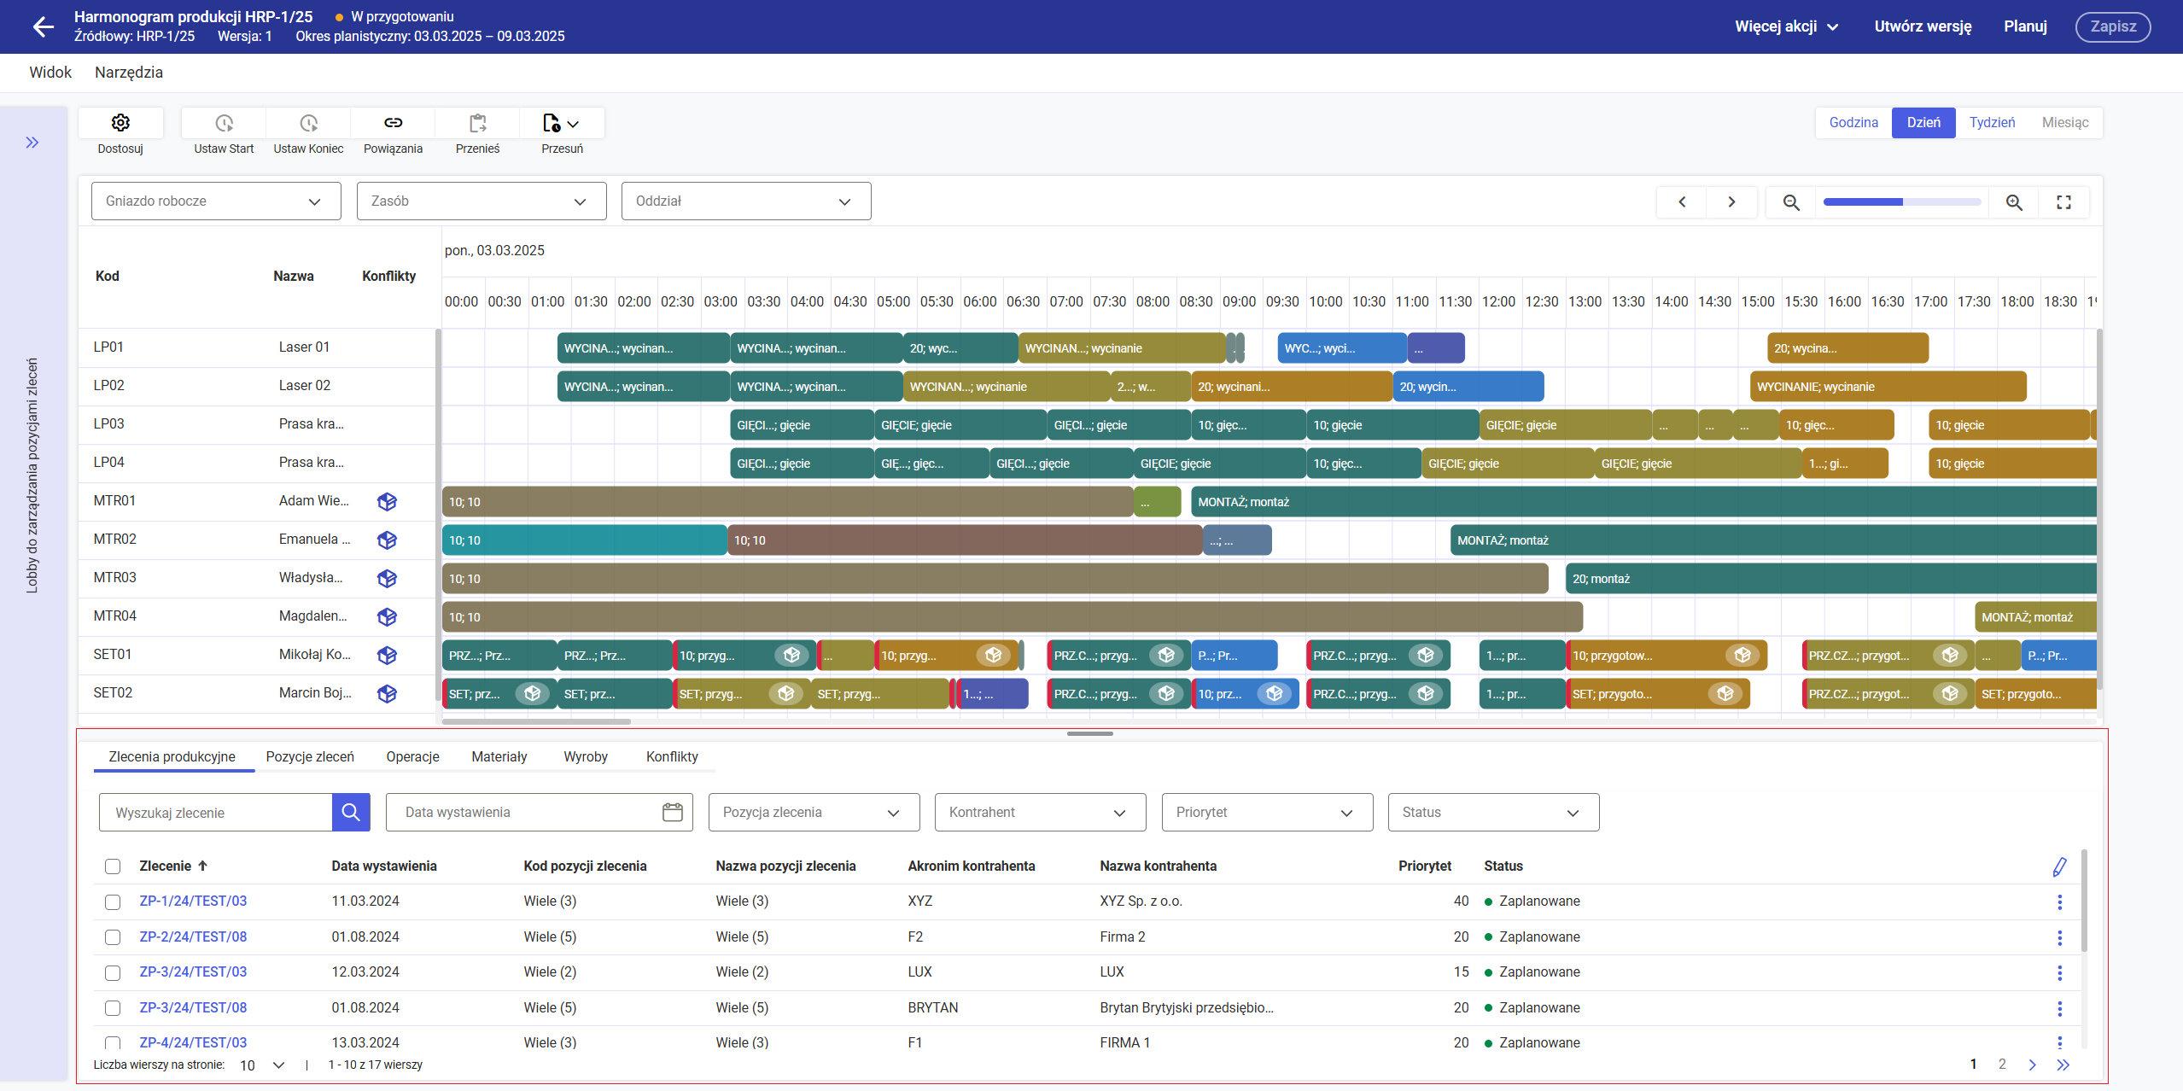Click the zoom out magnifier icon
Screen dimensions: 2183x1091
pyautogui.click(x=1791, y=202)
